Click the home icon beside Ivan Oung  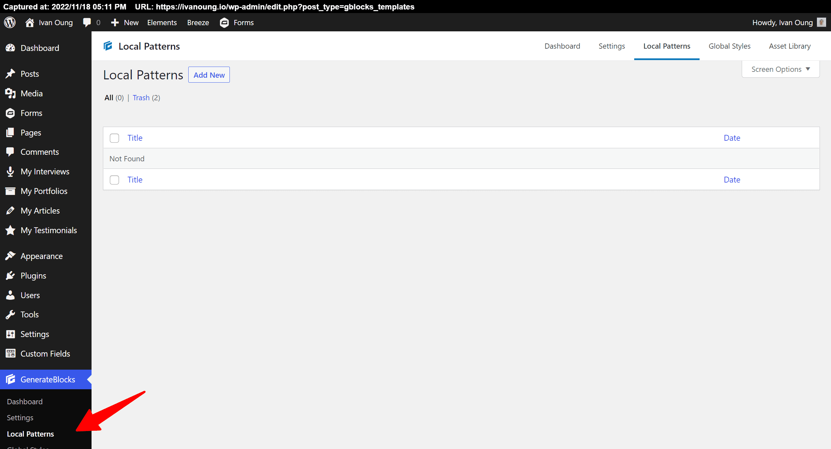click(x=30, y=23)
